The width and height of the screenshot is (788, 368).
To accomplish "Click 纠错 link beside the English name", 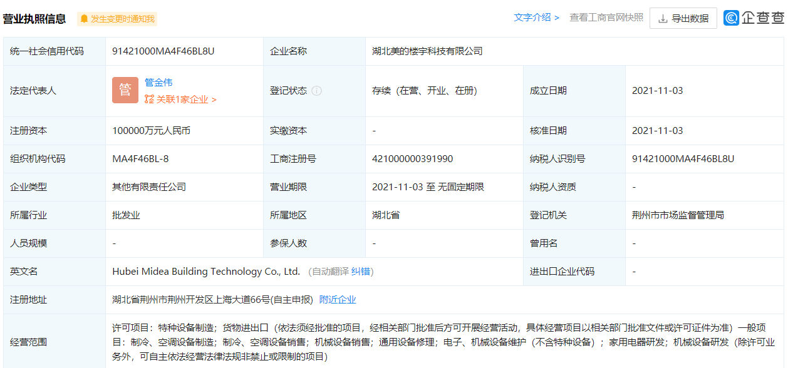I will [x=361, y=272].
